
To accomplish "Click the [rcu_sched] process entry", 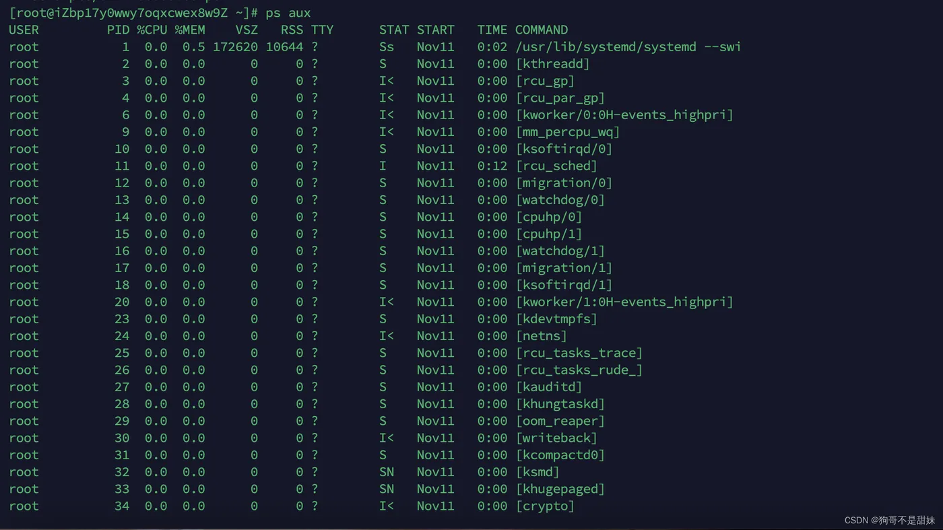I will click(x=556, y=166).
